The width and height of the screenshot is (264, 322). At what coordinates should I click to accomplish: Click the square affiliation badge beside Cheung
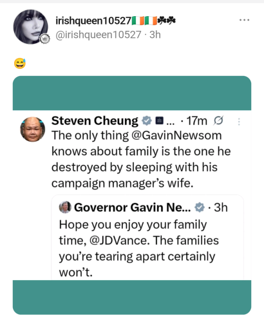tap(159, 121)
